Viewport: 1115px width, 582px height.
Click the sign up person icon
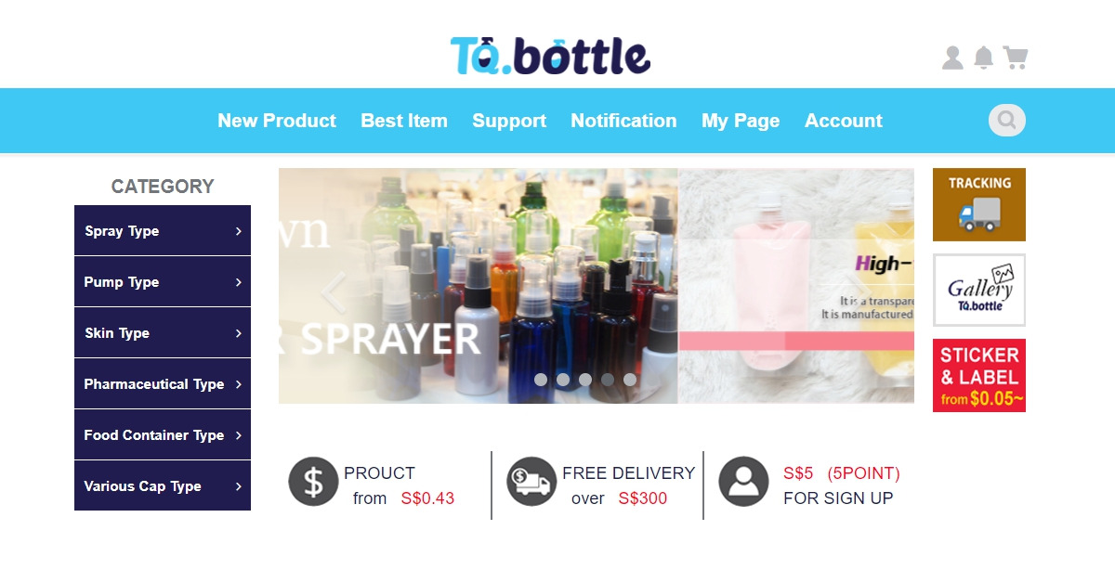coord(743,482)
